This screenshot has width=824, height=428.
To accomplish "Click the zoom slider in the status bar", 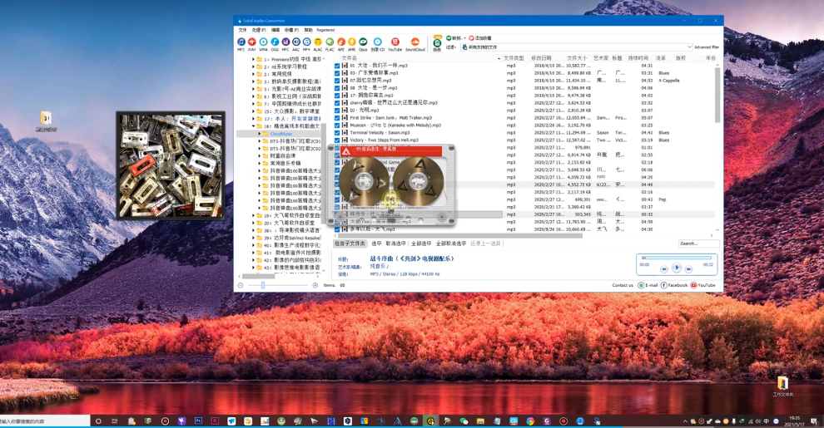I will tap(263, 285).
